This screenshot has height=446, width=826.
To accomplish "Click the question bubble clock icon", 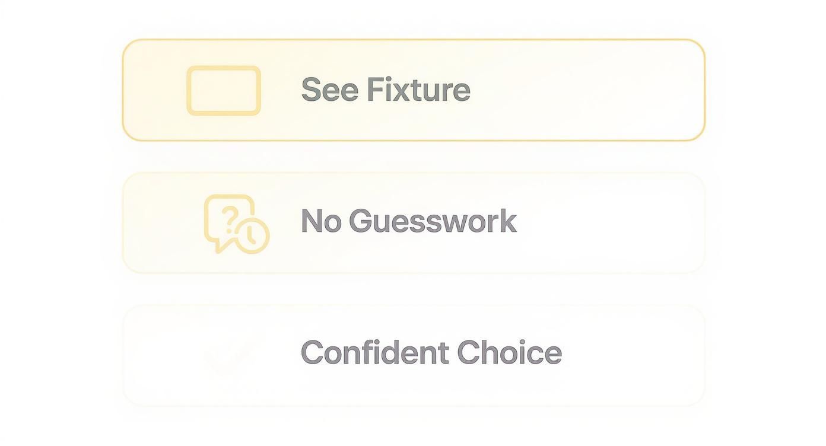I will [x=236, y=224].
